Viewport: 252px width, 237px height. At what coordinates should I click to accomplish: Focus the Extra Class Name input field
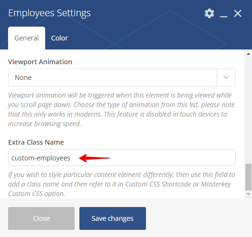click(x=122, y=158)
